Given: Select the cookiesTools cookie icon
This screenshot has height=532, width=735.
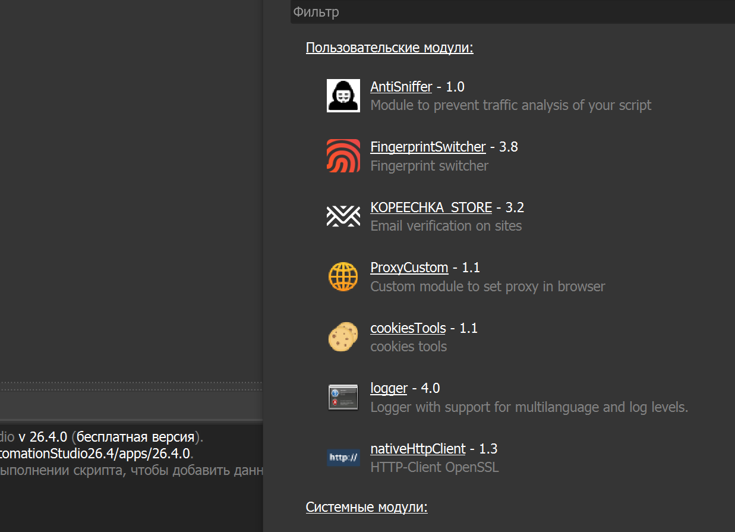Looking at the screenshot, I should pos(343,337).
